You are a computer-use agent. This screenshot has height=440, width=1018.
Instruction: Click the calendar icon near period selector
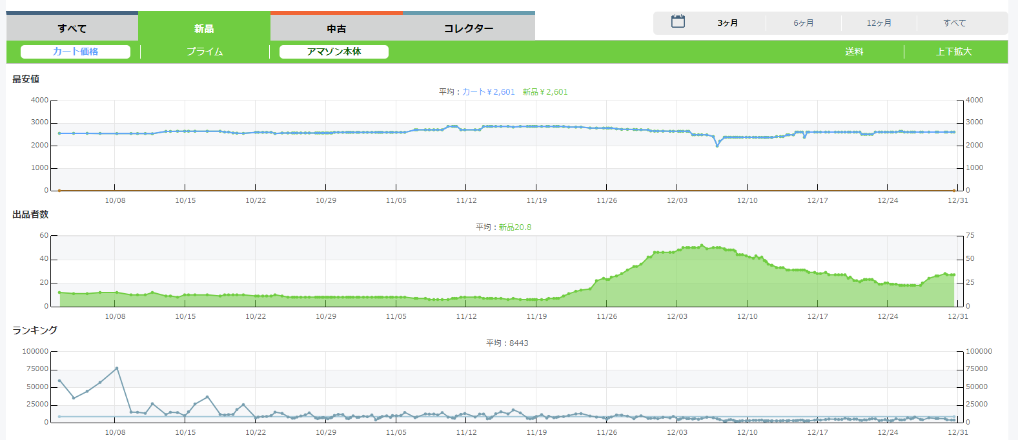[678, 22]
